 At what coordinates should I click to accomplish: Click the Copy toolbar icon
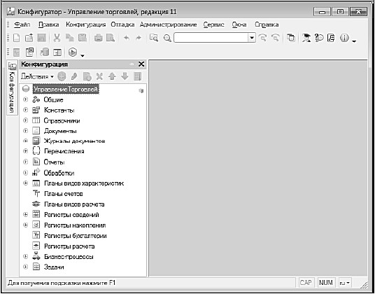click(69, 38)
